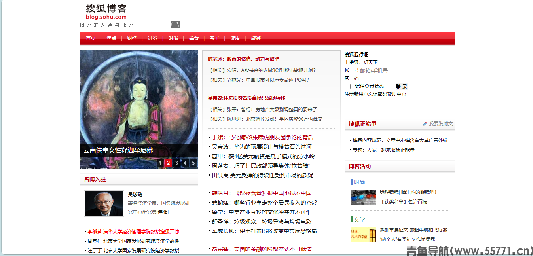This screenshot has width=533, height=256.
Task: Open link 我想镜镜| 晒出你的眼镜吧！
Action: point(408,192)
